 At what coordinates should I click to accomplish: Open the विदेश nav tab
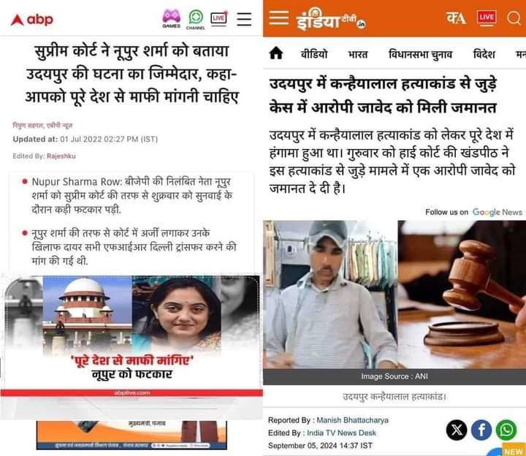click(x=484, y=54)
